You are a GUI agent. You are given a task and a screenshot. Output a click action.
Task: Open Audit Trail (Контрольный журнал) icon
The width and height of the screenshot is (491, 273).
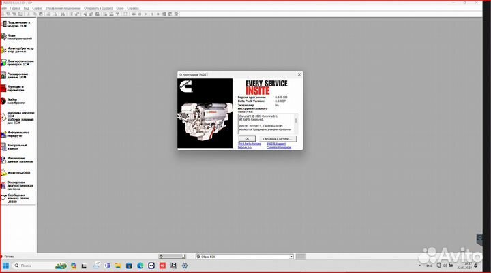(3, 146)
